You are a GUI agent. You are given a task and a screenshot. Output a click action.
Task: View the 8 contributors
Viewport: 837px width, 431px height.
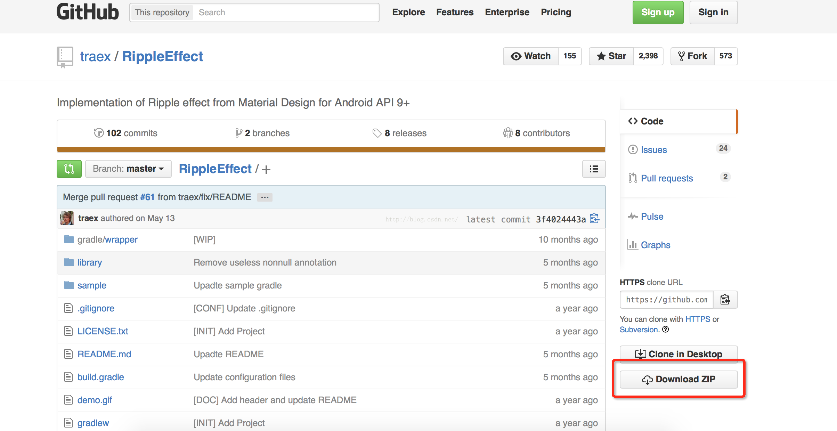(537, 133)
